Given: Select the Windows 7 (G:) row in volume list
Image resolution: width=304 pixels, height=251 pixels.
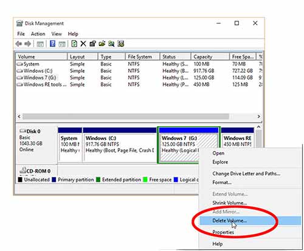Looking at the screenshot, I should pyautogui.click(x=139, y=78).
